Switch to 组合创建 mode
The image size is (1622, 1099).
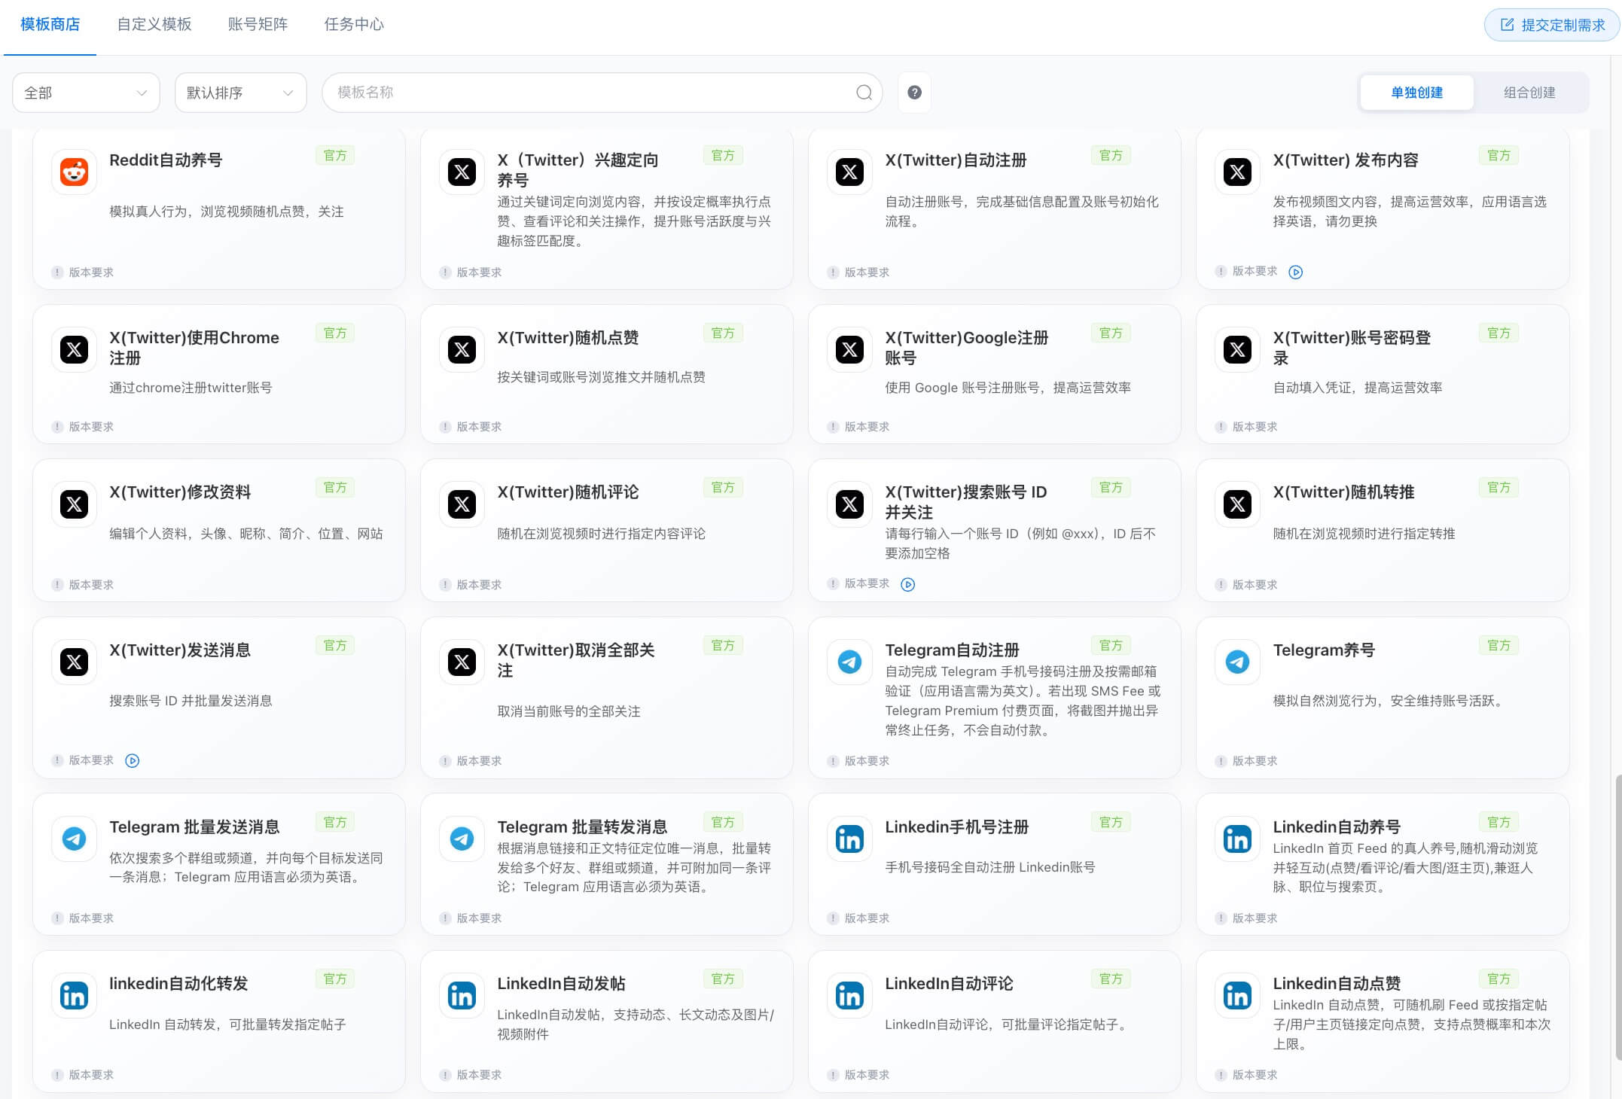(x=1529, y=93)
